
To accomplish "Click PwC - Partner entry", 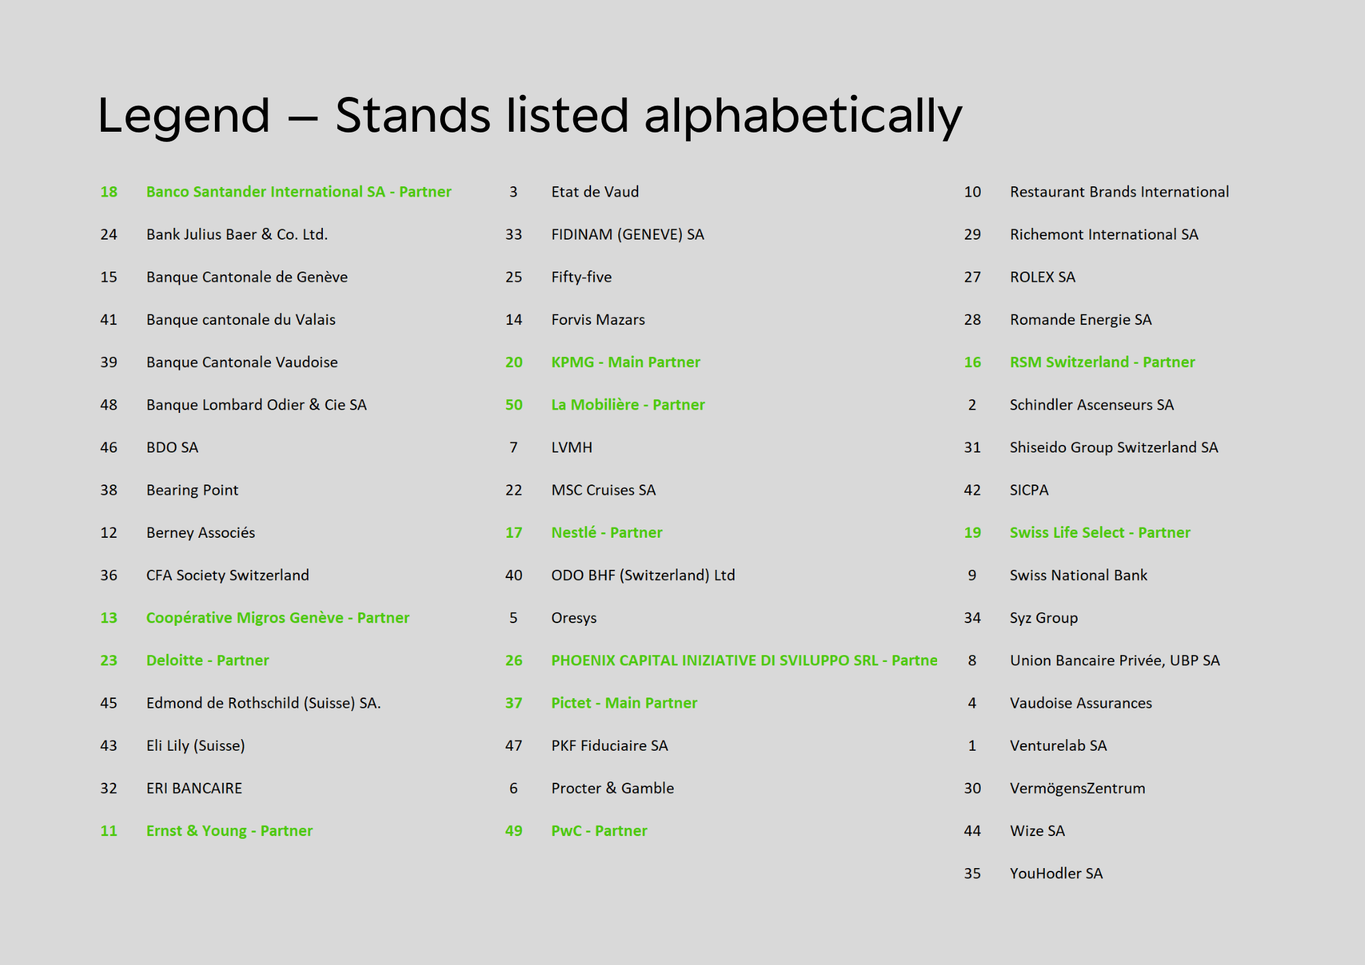I will click(599, 831).
